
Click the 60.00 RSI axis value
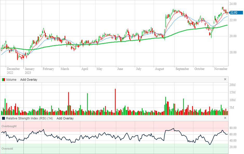point(233,134)
